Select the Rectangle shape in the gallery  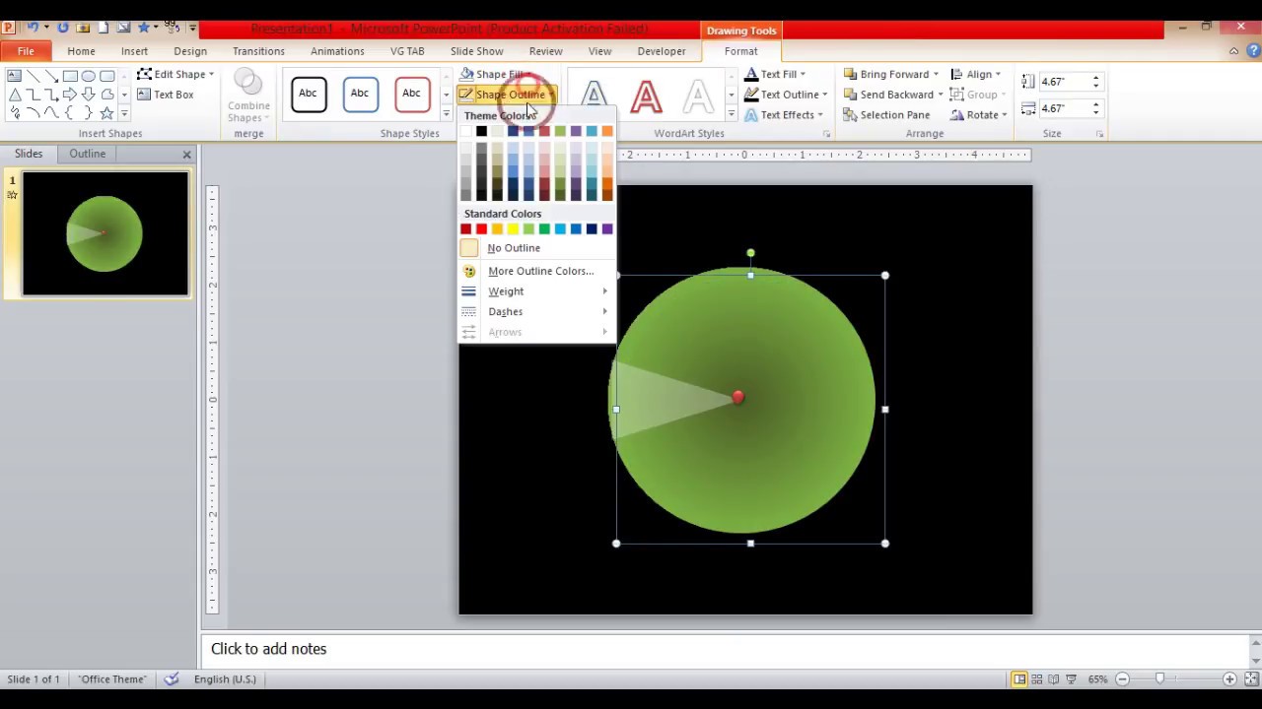pos(70,76)
